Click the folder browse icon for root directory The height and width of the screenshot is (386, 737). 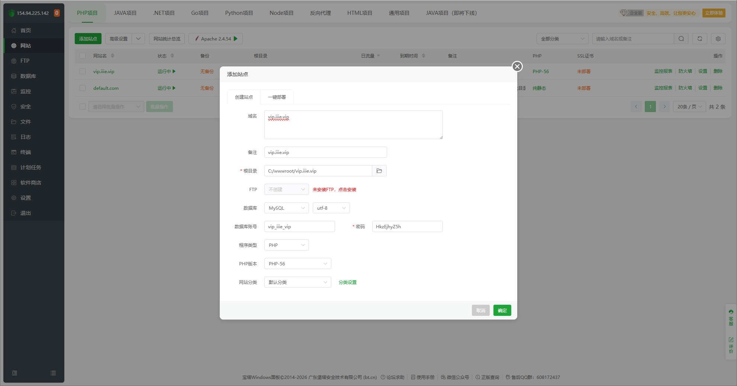pyautogui.click(x=379, y=171)
